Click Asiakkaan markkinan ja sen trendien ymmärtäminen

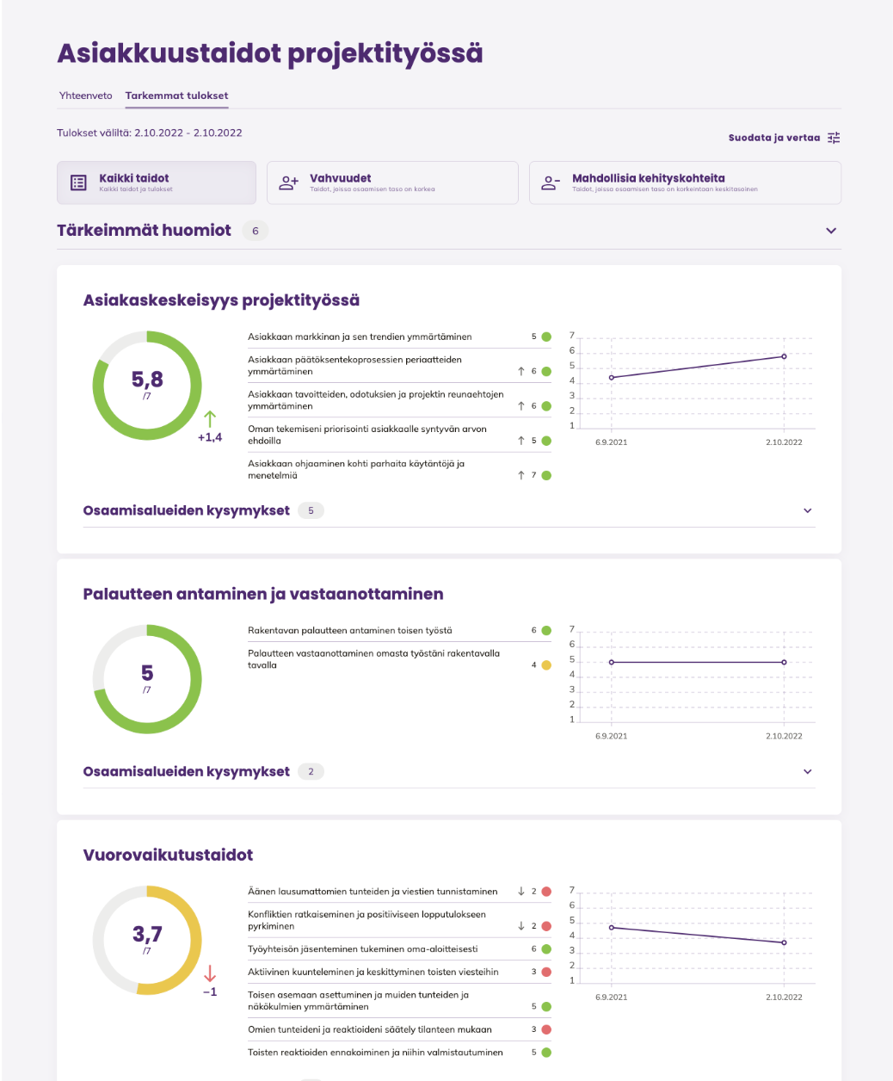360,337
